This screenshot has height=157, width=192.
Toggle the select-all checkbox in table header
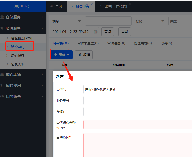coord(54,65)
